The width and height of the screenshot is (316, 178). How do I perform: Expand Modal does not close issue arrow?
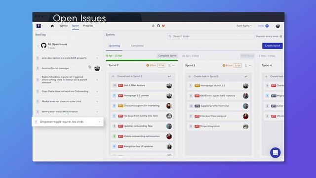tap(97, 101)
